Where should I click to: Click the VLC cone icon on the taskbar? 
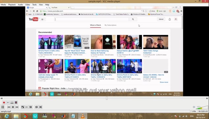[83, 116]
